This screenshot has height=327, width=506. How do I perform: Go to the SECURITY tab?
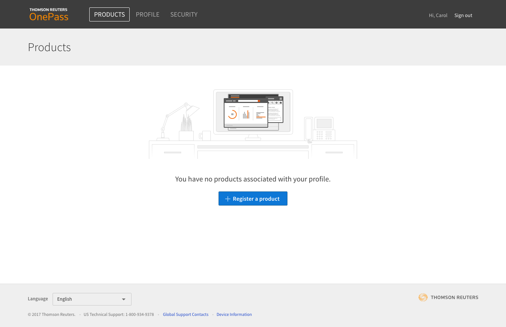click(184, 14)
